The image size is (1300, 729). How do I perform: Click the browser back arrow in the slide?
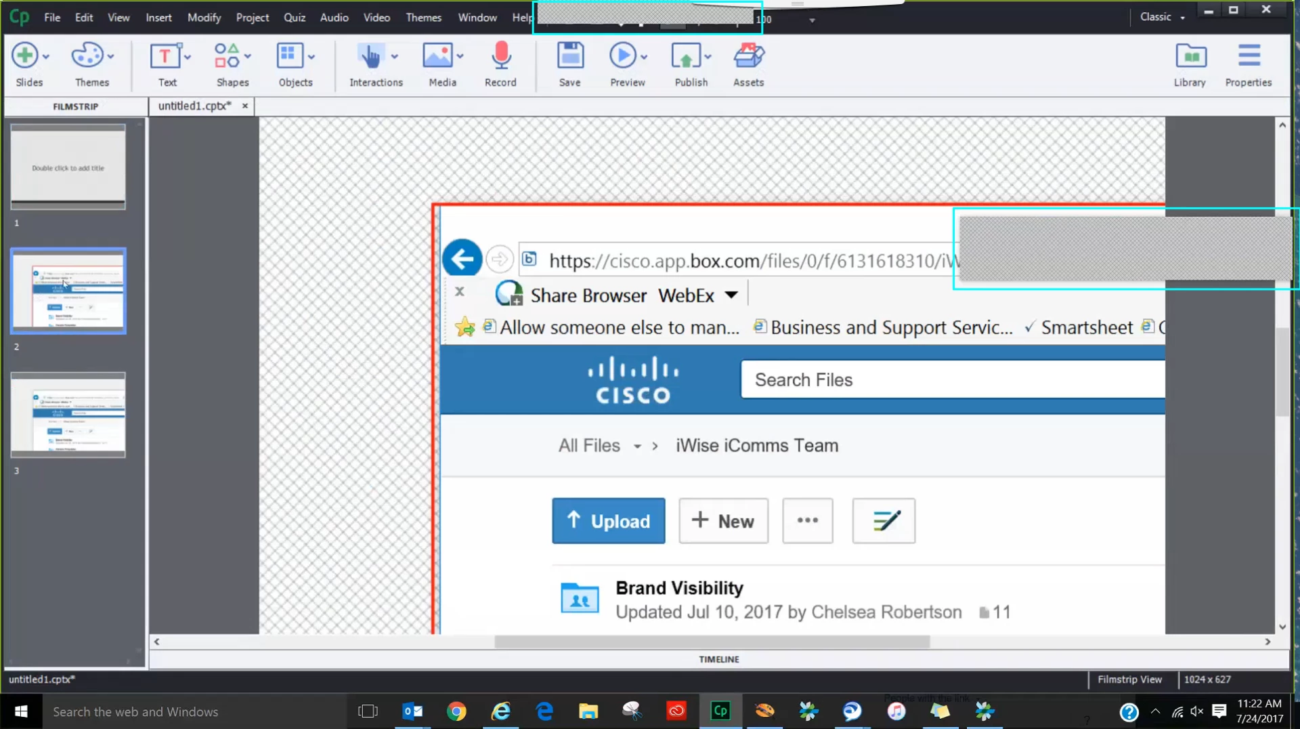point(462,259)
